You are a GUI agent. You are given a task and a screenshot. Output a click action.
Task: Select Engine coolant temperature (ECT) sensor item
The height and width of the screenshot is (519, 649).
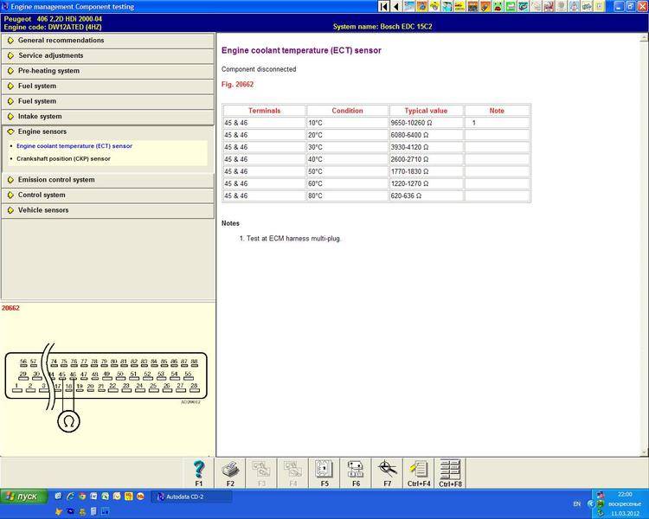[74, 146]
